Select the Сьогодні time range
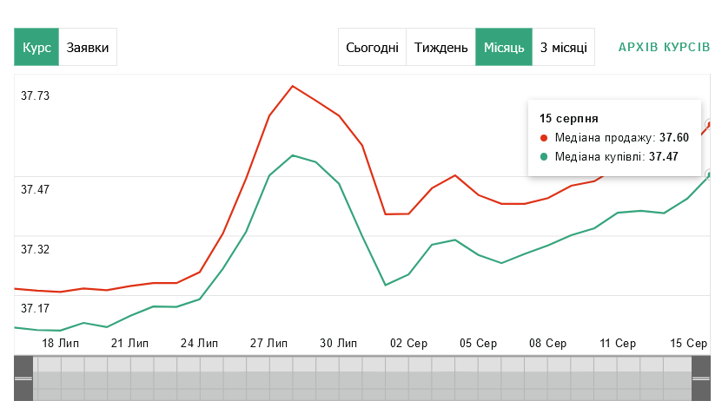 pyautogui.click(x=372, y=47)
